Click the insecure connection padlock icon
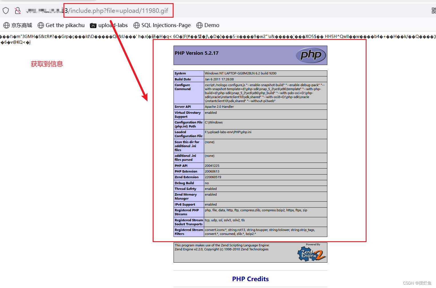 coord(18,11)
